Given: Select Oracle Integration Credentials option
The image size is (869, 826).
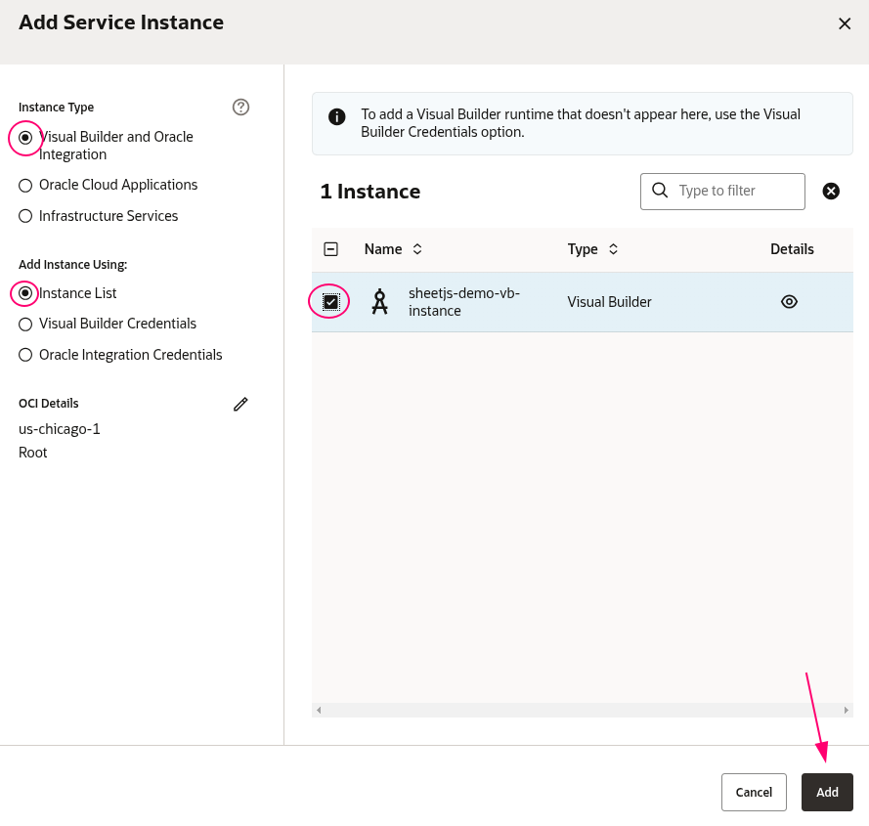Looking at the screenshot, I should [25, 355].
